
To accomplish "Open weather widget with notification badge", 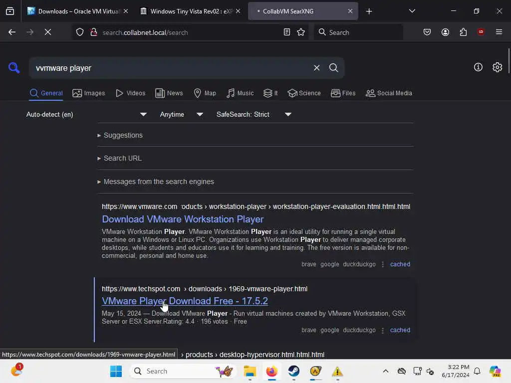I will (16, 371).
